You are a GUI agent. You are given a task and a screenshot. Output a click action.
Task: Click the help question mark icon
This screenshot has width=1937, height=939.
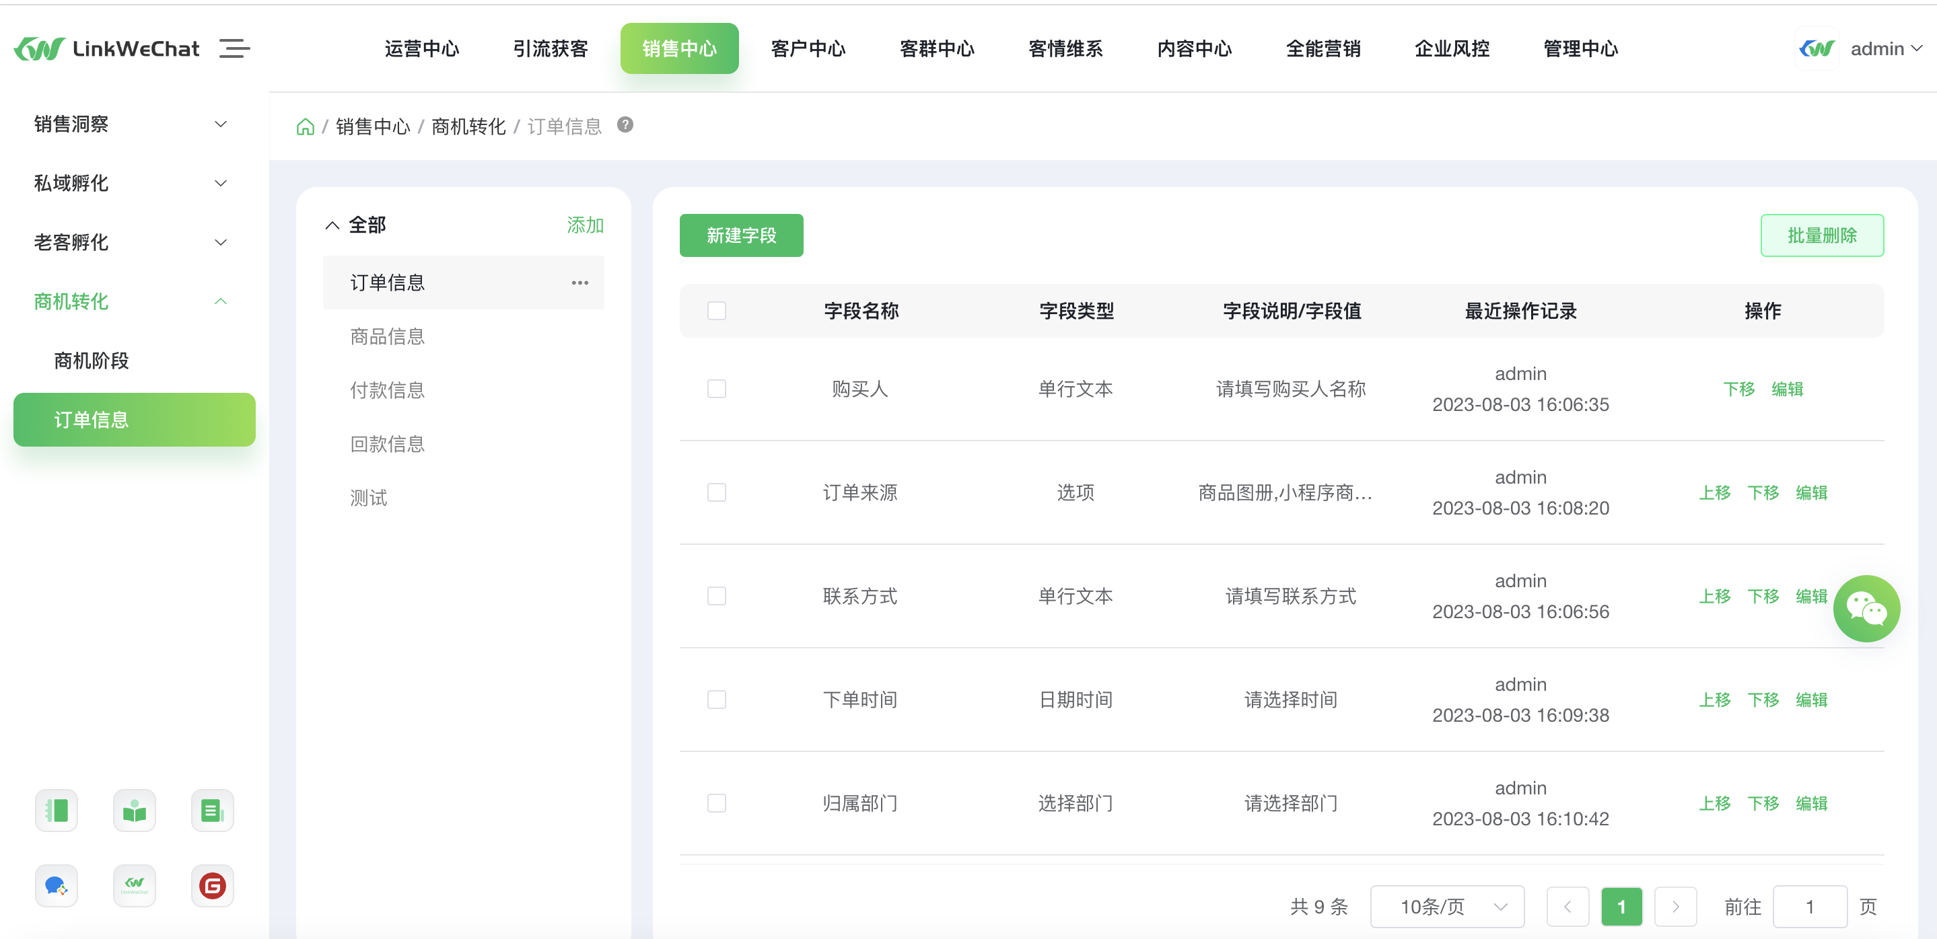[x=625, y=124]
